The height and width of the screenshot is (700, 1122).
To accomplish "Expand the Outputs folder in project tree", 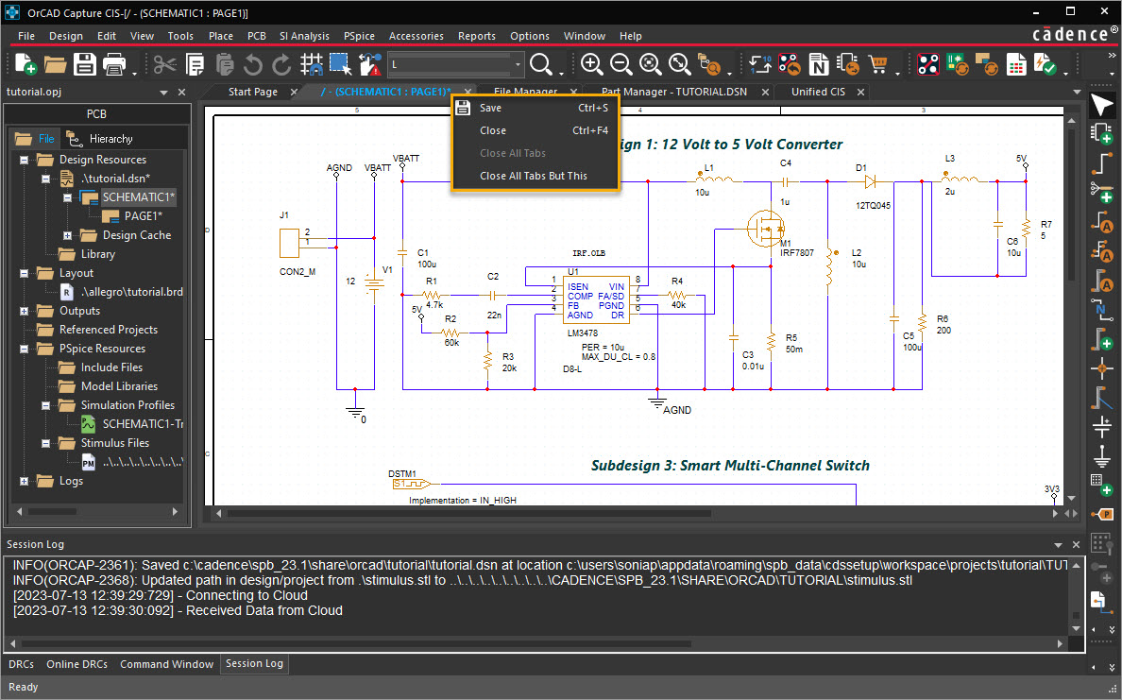I will (25, 311).
